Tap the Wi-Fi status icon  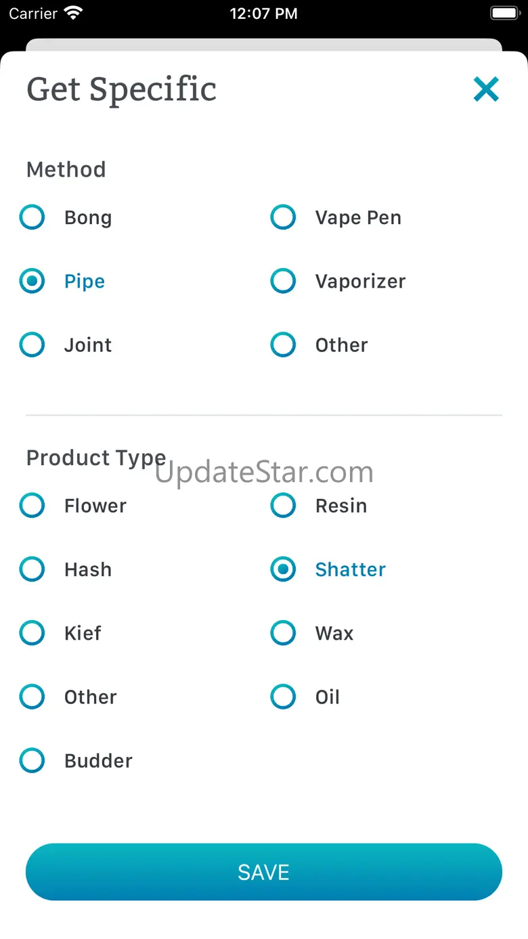[x=72, y=14]
